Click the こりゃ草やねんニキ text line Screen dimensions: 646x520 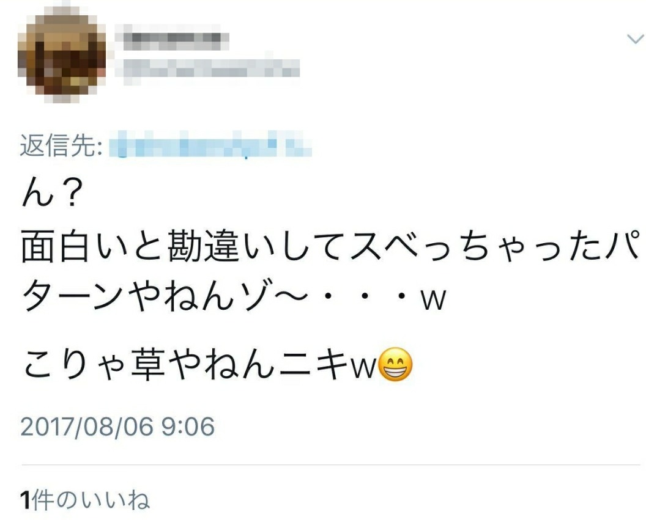click(217, 365)
